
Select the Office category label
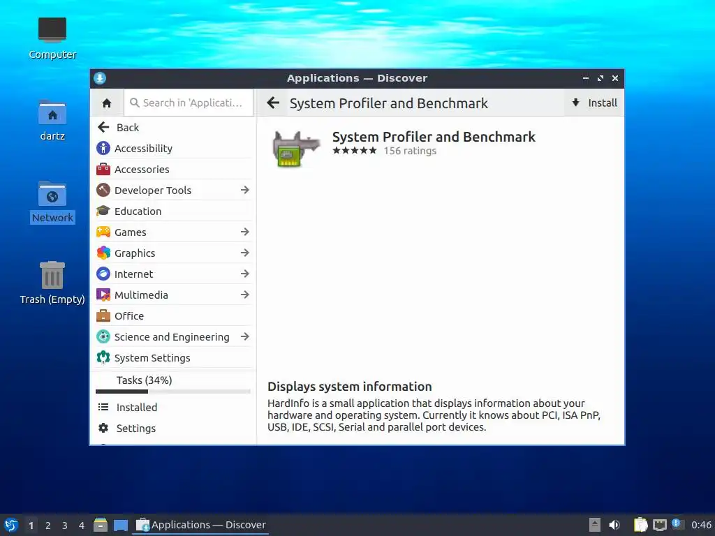[129, 316]
